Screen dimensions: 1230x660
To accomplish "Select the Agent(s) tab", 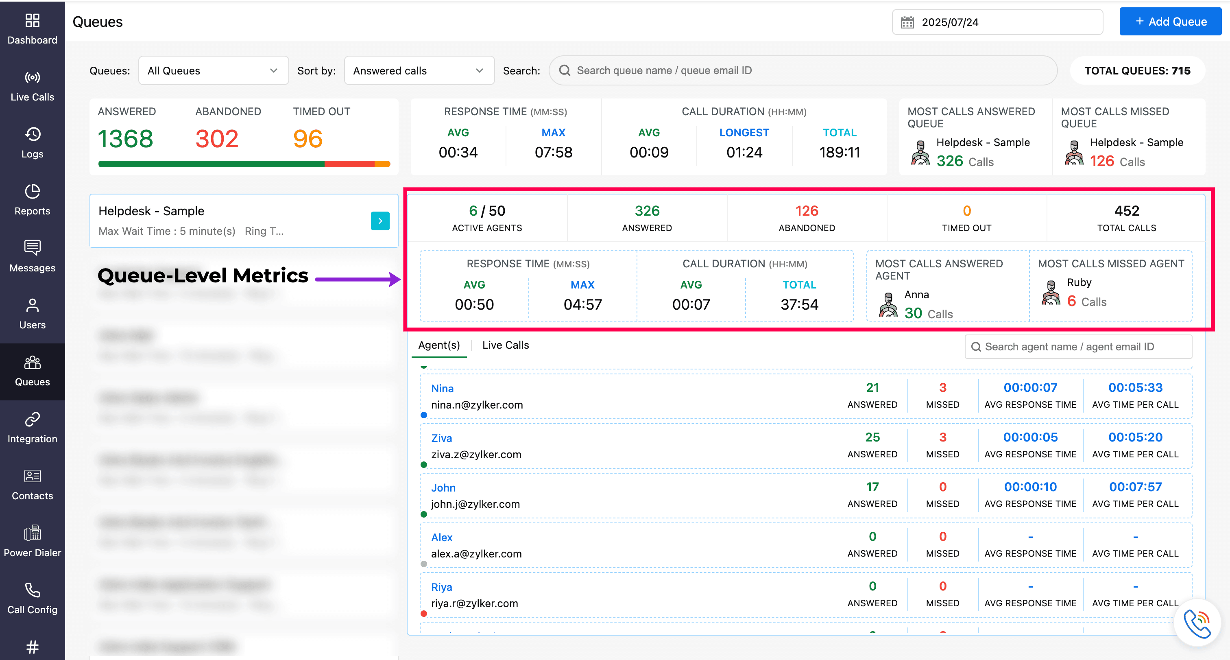I will [439, 345].
